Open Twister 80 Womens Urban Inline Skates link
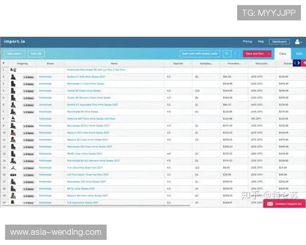306x245 pixels. click(x=89, y=97)
